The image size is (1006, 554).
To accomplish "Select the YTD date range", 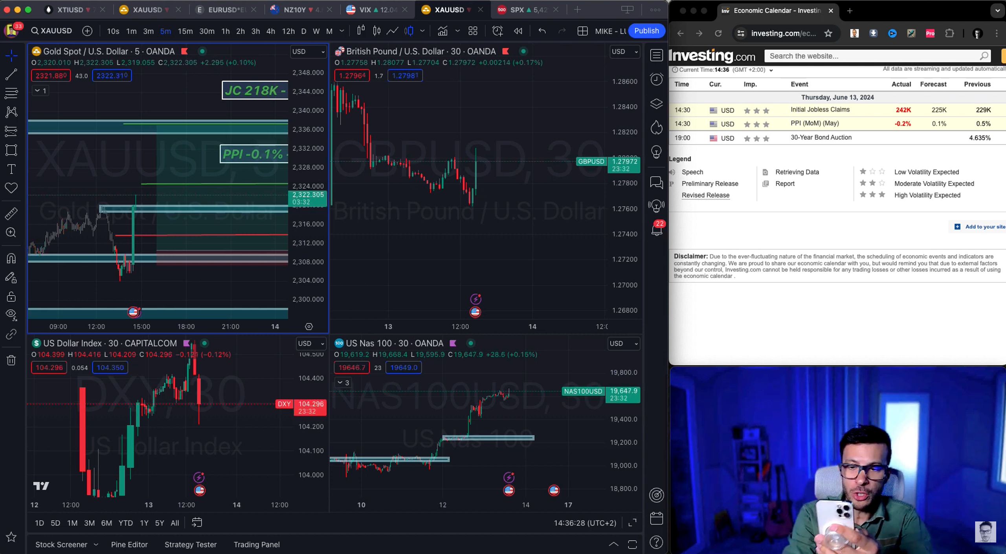I will pos(125,523).
